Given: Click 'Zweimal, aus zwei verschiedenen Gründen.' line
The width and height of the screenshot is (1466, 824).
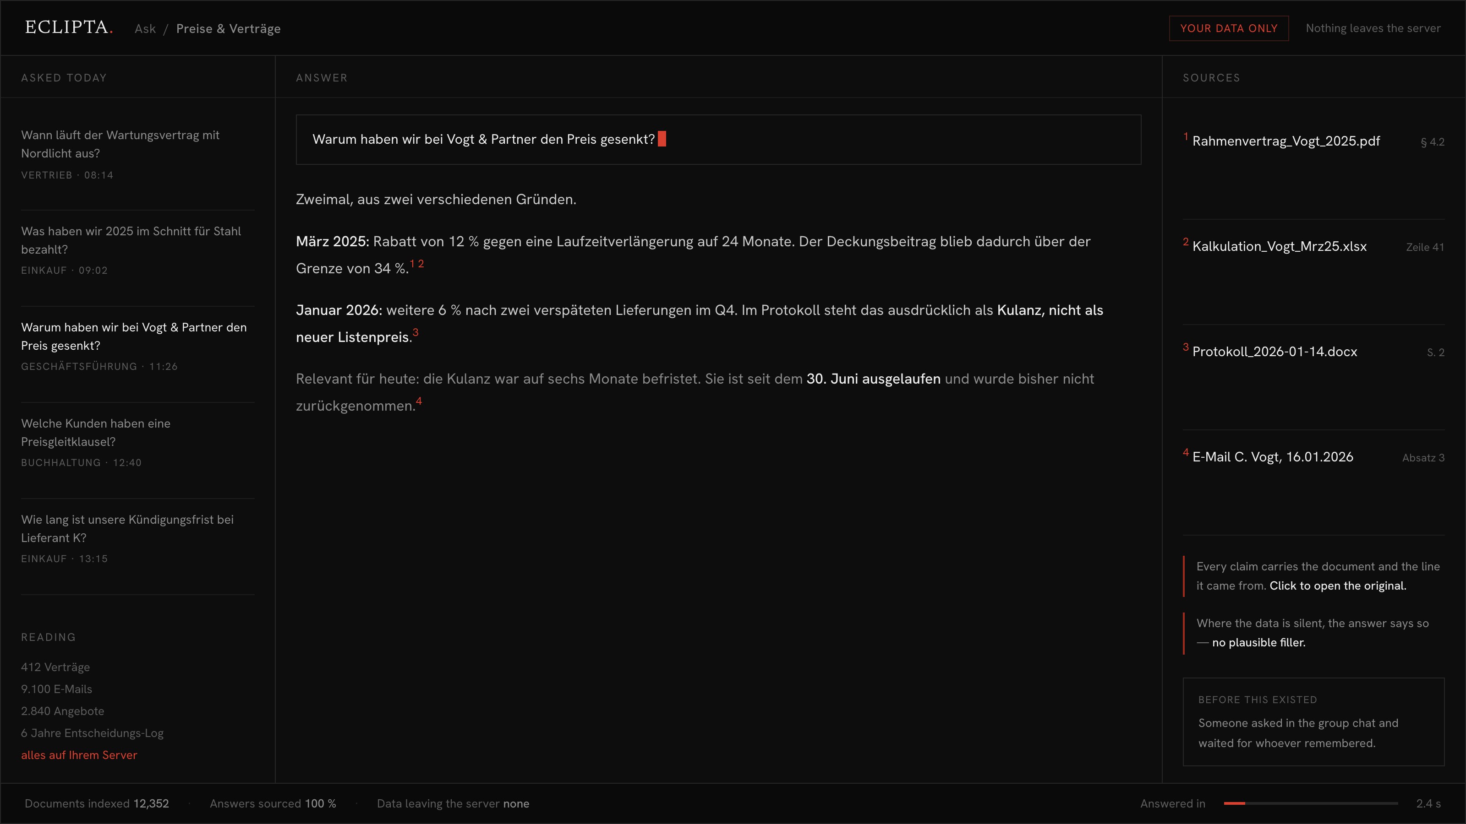Looking at the screenshot, I should (x=436, y=200).
